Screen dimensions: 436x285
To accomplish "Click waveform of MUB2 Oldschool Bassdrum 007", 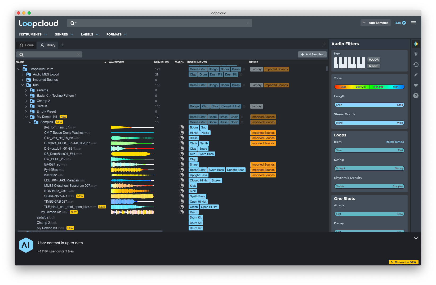I will tap(132, 186).
